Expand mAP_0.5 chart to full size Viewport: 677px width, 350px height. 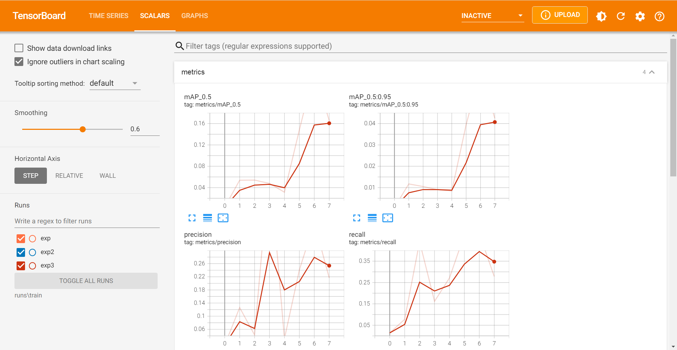click(x=192, y=218)
